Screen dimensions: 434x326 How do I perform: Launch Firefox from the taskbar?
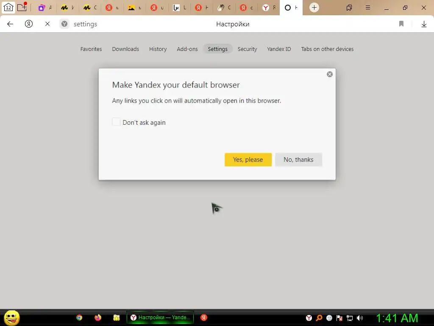tap(98, 318)
